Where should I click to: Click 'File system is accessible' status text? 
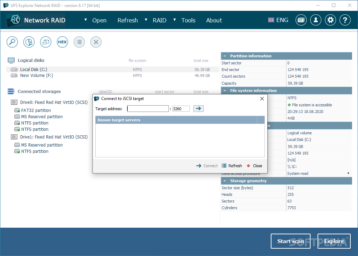click(x=312, y=105)
